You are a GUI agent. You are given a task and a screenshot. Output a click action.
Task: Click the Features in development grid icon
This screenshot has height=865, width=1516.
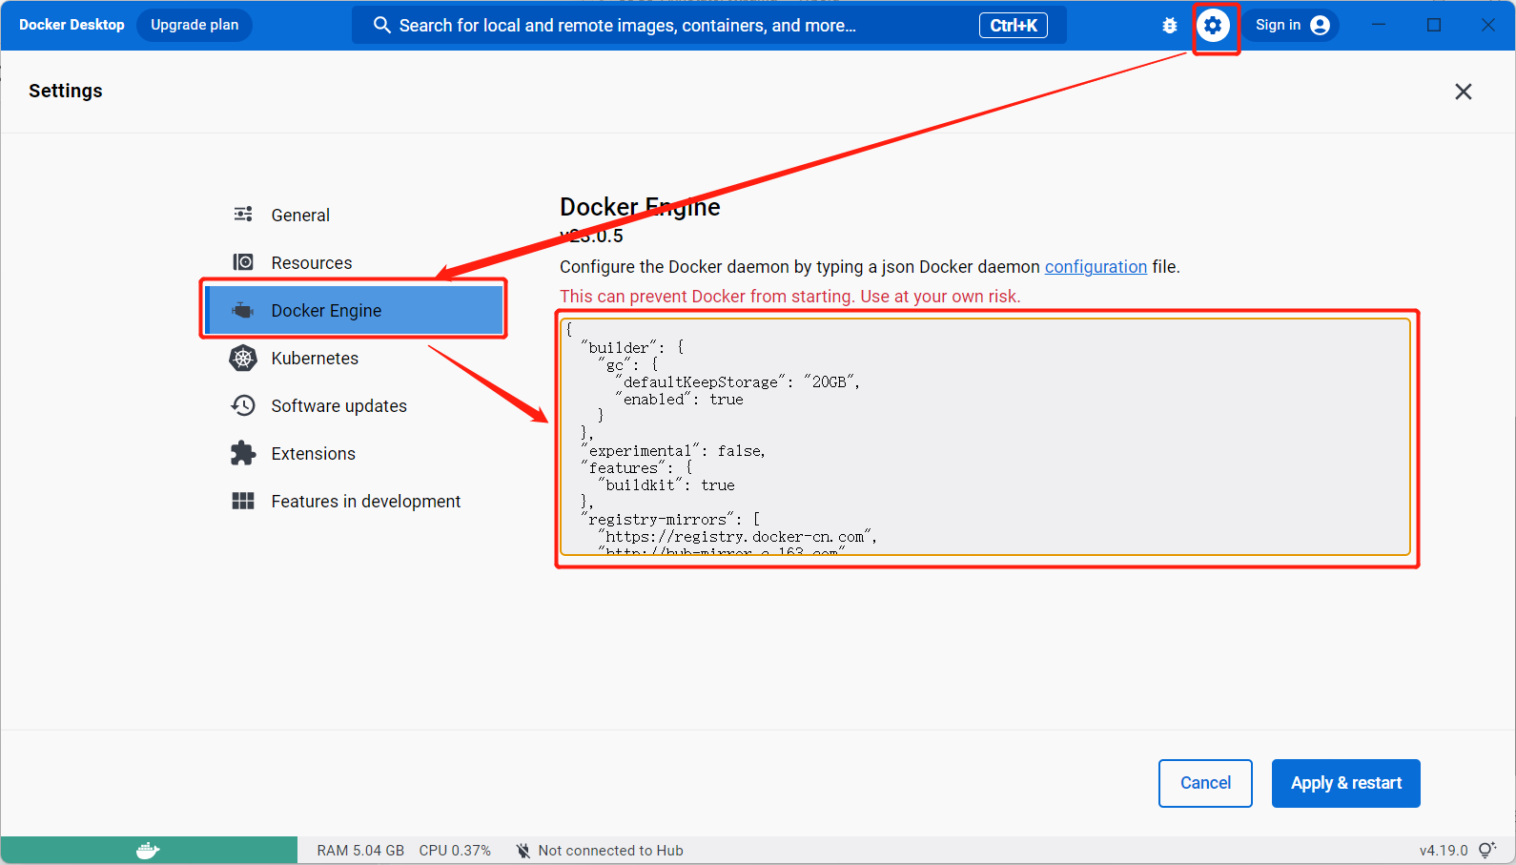[243, 501]
